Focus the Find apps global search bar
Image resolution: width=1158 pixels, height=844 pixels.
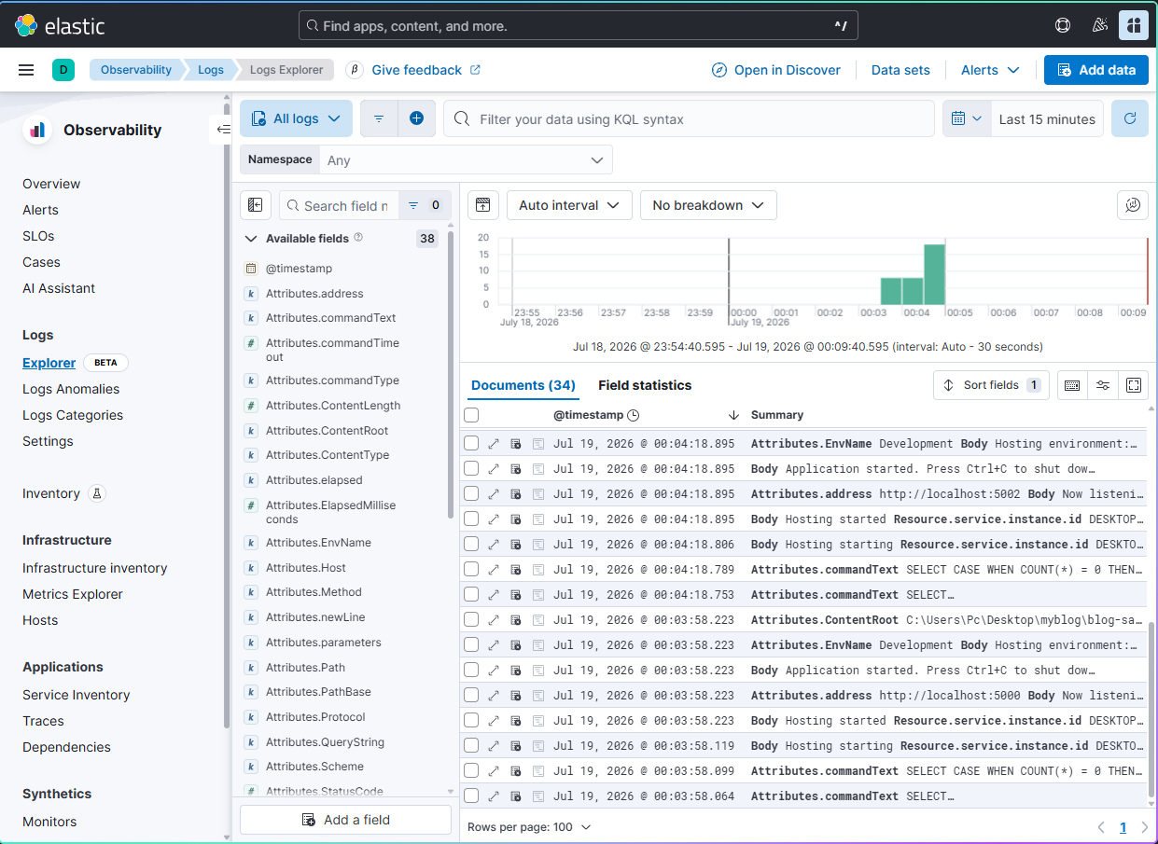point(579,25)
